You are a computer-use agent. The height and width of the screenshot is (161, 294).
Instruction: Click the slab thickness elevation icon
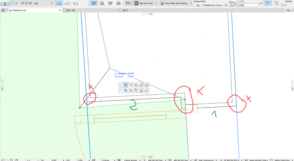point(233,4)
